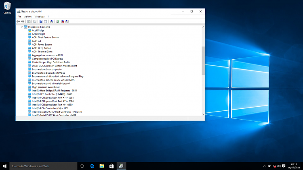The width and height of the screenshot is (303, 170).
Task: Click the uninstall device icon with red X
Action: [x=62, y=21]
